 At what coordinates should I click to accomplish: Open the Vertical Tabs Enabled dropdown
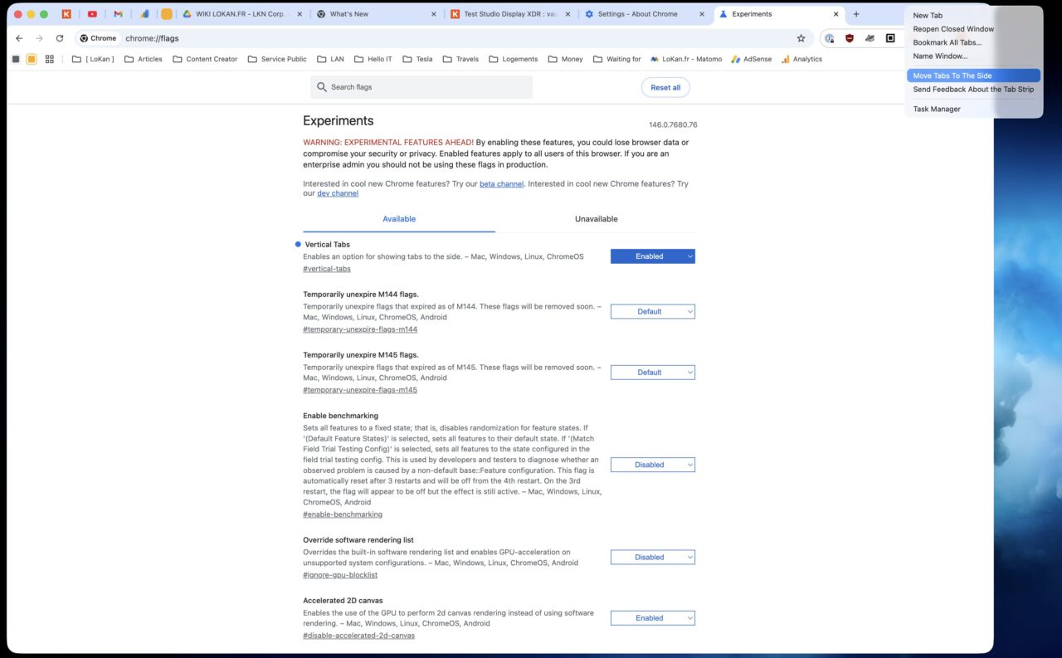coord(652,256)
